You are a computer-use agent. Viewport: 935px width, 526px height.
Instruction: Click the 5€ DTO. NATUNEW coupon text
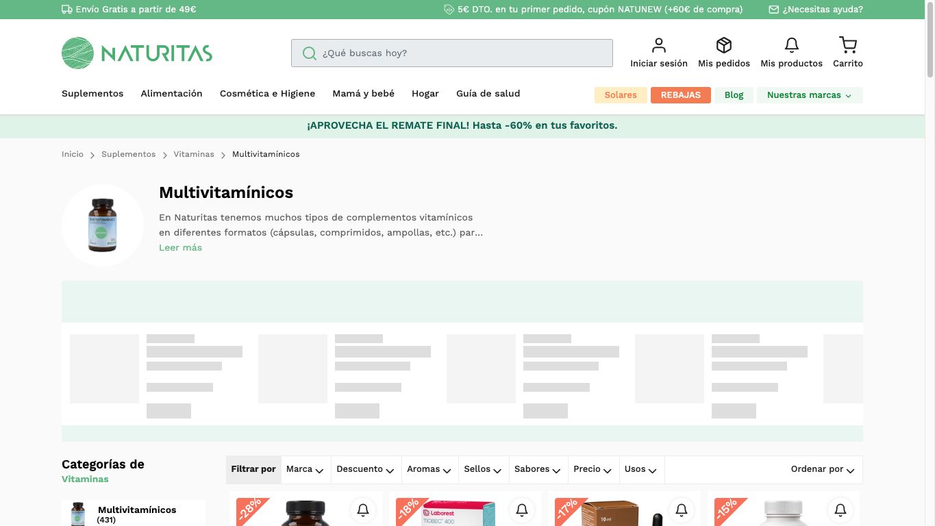click(600, 10)
